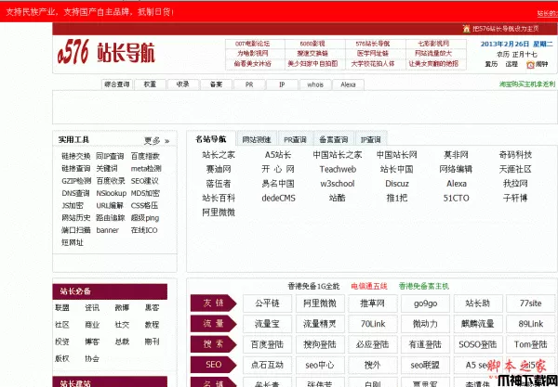Click the green 香港免备案主机 link
This screenshot has width=558, height=387.
(424, 286)
